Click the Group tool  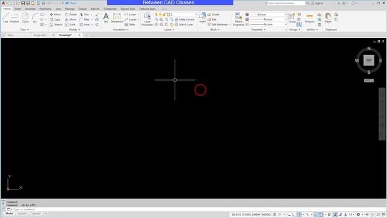coord(292,18)
